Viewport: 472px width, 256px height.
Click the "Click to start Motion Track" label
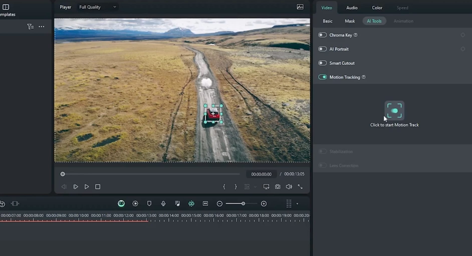coord(394,125)
